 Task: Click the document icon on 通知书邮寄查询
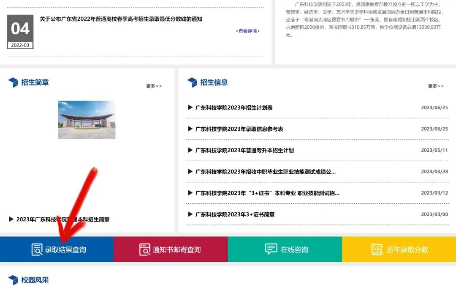pos(144,249)
